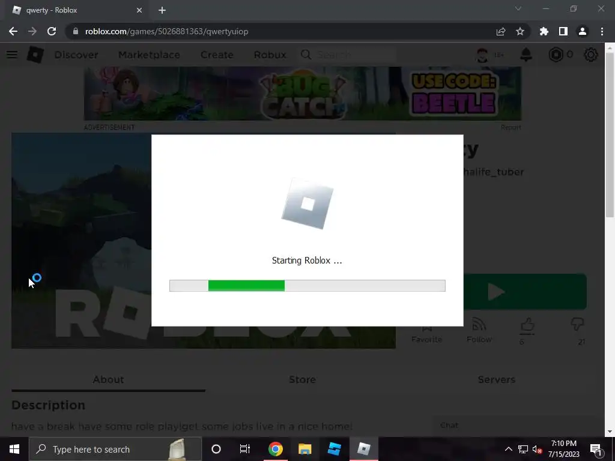The image size is (615, 461).
Task: Click the Windows taskbar search box
Action: pos(115,449)
